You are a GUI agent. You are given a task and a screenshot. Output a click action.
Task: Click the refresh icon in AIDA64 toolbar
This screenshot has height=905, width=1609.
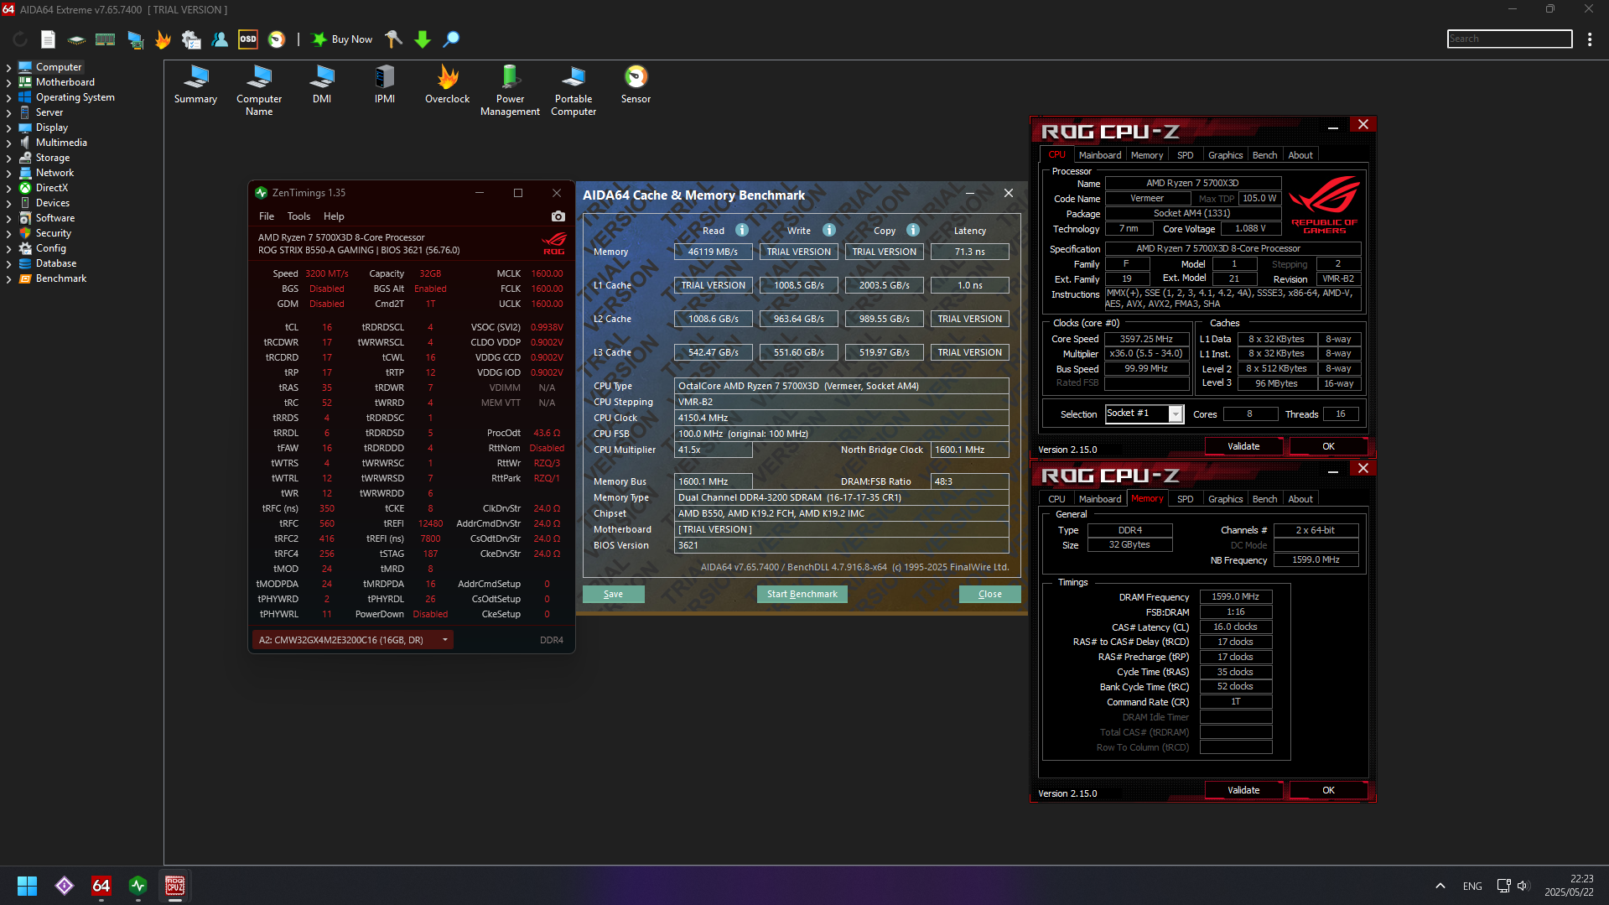tap(20, 39)
